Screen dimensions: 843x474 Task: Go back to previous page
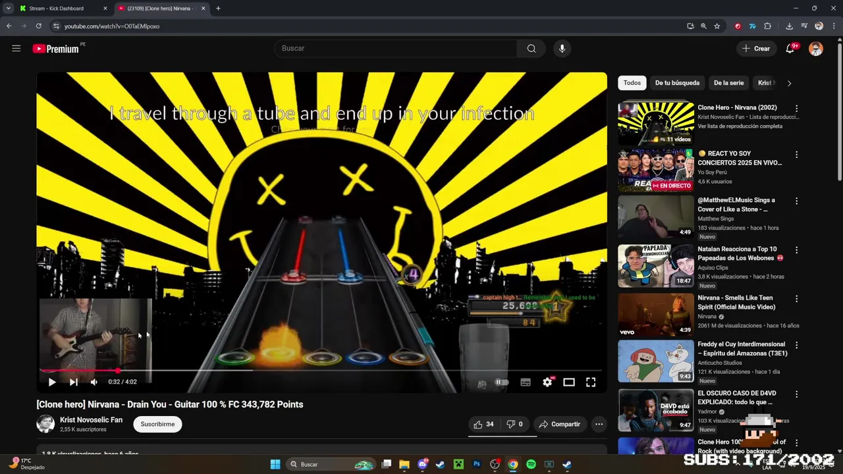[x=9, y=26]
